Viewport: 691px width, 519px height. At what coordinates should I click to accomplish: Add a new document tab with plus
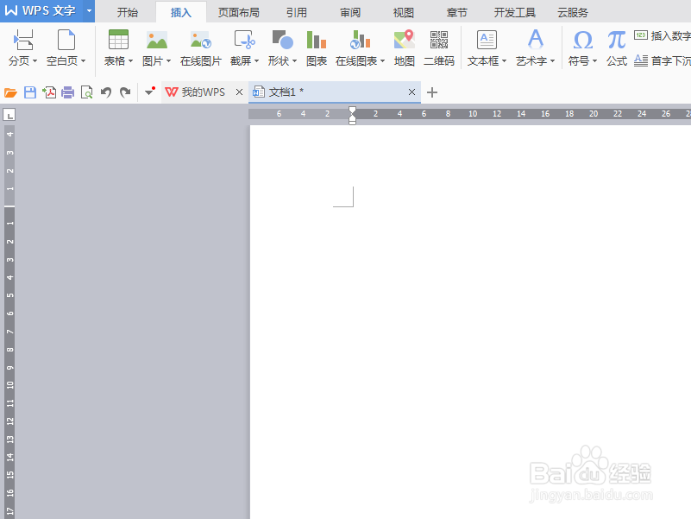432,92
